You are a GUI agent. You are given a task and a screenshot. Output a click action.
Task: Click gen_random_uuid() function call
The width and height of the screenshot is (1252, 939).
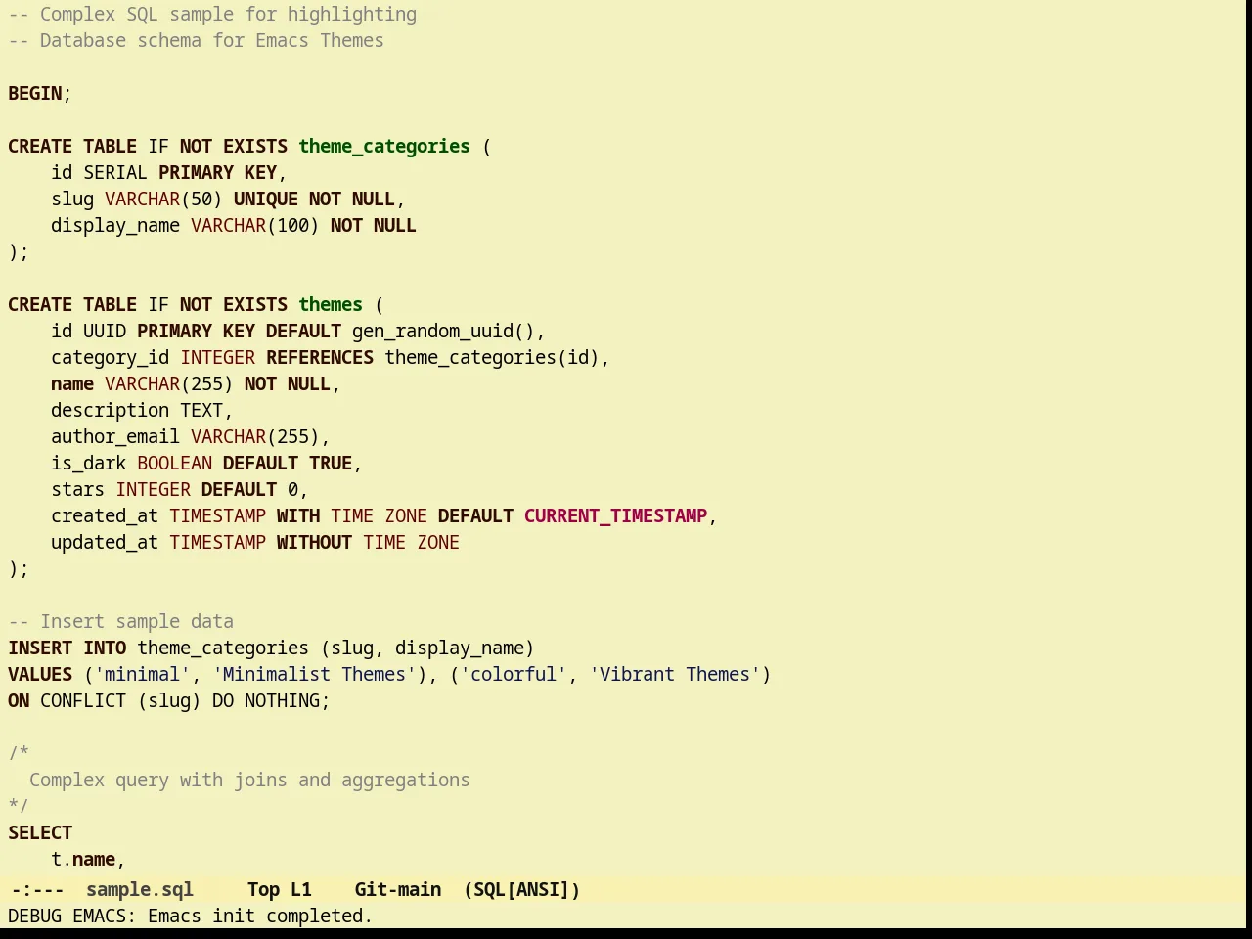pyautogui.click(x=444, y=332)
